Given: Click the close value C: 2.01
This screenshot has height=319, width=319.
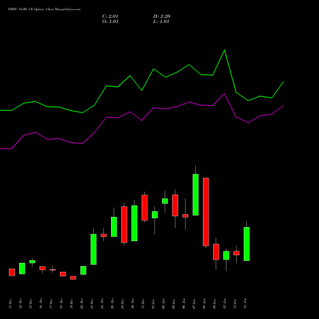Looking at the screenshot, I should (110, 17).
